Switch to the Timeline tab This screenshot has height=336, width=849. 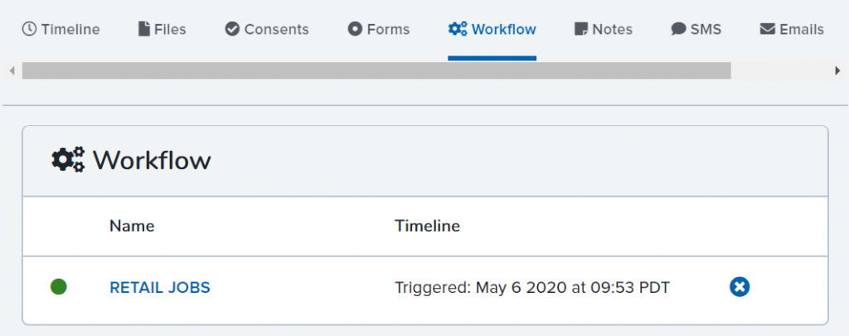point(61,29)
